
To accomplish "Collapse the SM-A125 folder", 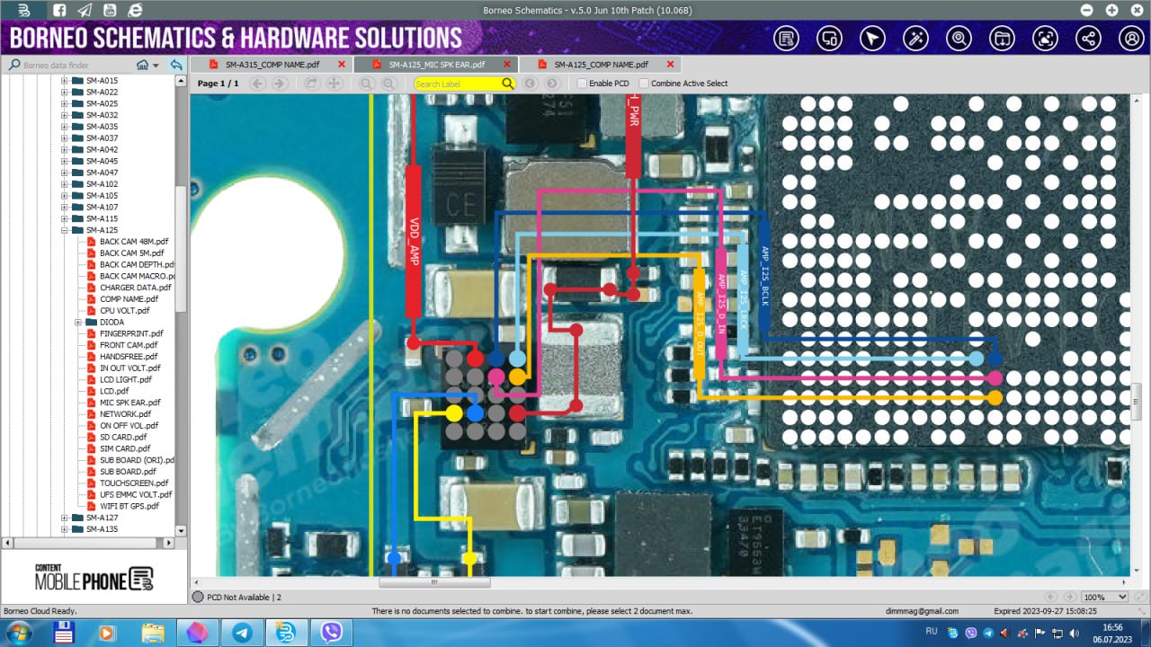I will 65,230.
